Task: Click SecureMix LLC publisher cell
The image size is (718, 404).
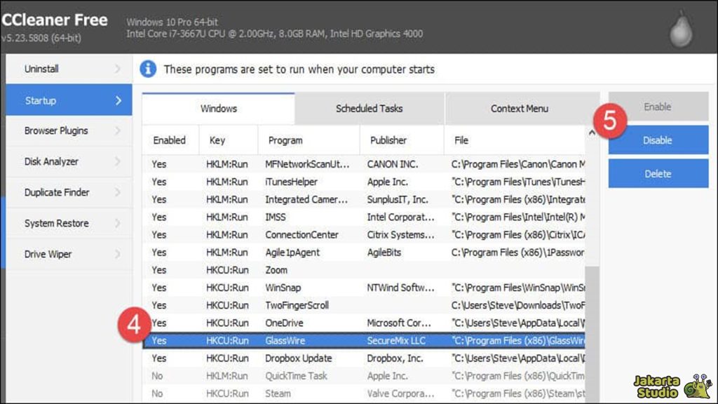Action: [396, 340]
